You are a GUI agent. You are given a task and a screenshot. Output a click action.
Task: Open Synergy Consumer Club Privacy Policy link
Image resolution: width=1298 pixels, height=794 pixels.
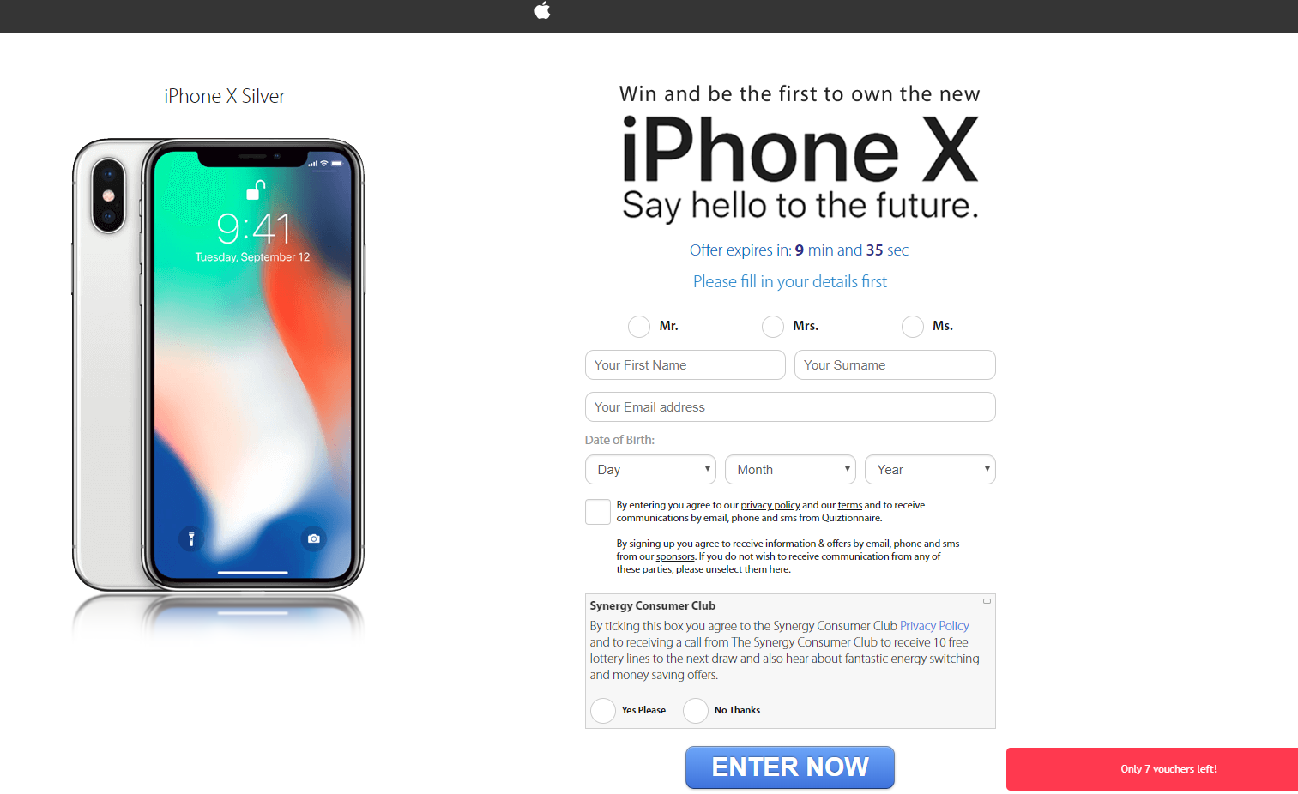point(934,626)
